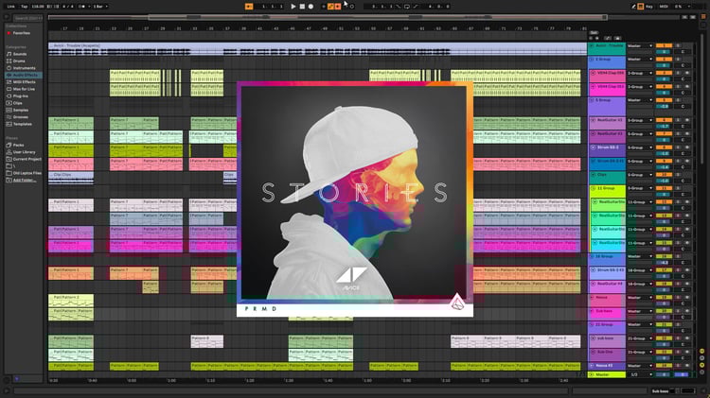Viewport: 710px width, 398px height.
Task: Toggle the Automation Arm button
Action: [330, 7]
